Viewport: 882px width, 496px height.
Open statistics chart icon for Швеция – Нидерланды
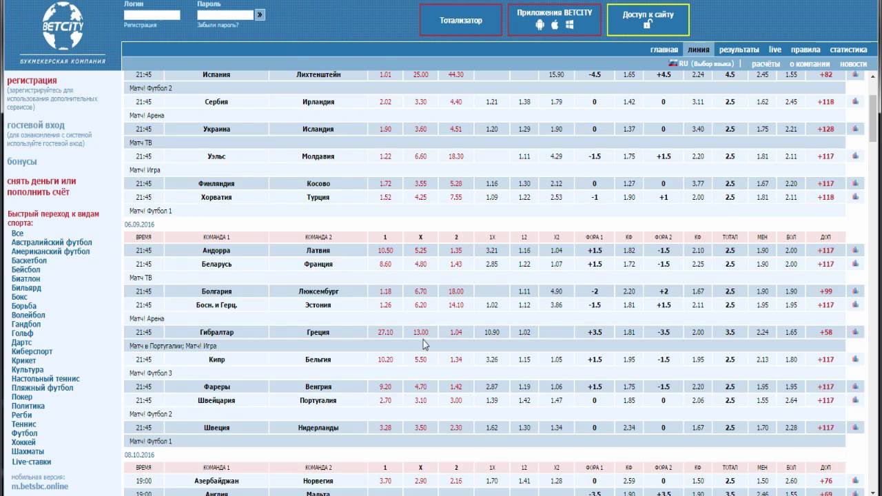(x=856, y=427)
